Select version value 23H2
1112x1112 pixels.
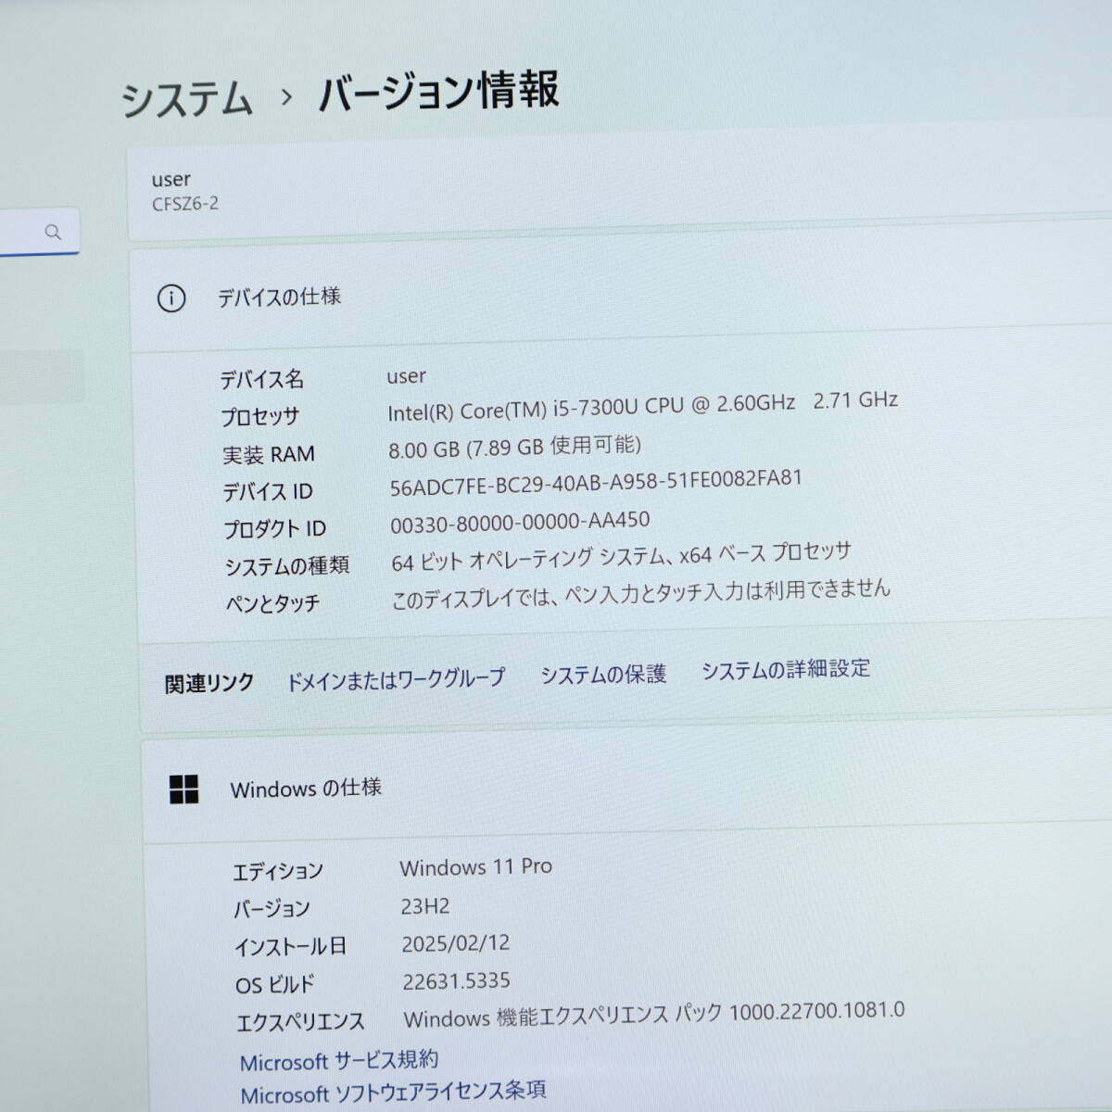coord(425,906)
